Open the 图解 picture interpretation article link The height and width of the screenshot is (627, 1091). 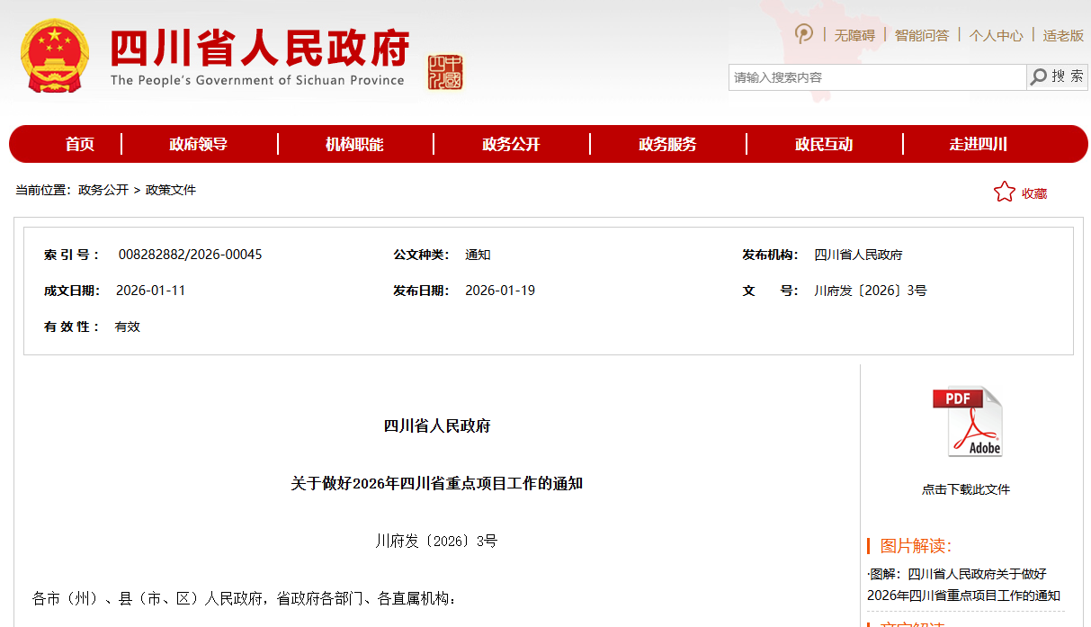963,584
